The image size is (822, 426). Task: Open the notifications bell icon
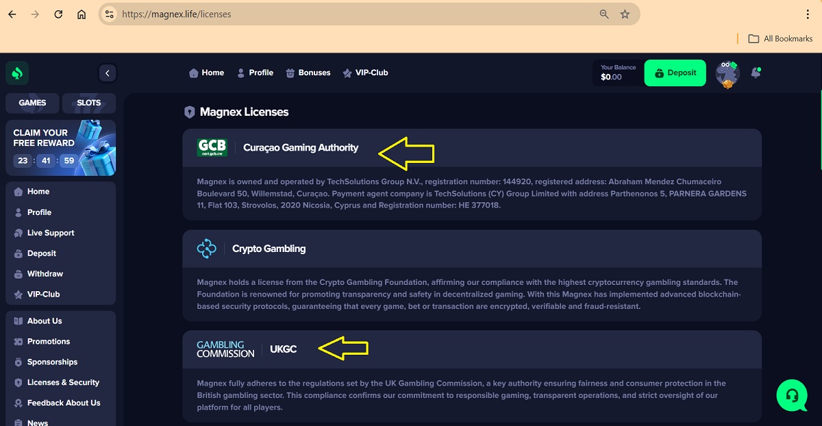tap(756, 73)
